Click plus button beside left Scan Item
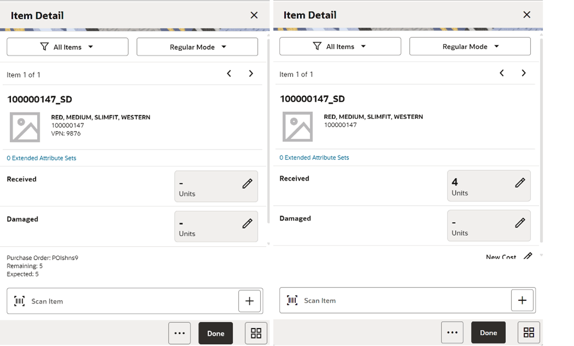 coord(250,301)
